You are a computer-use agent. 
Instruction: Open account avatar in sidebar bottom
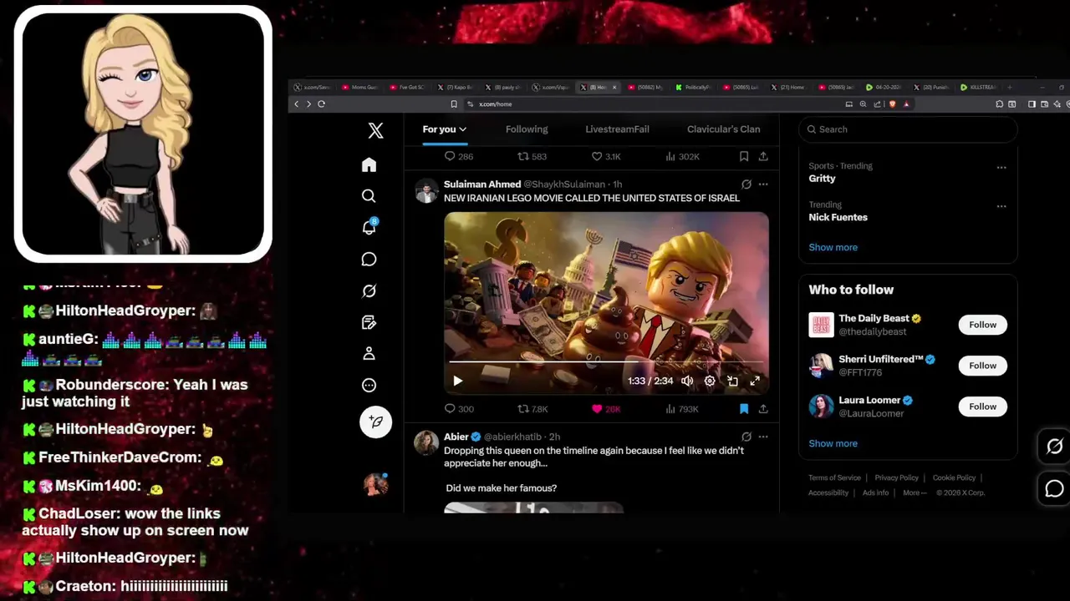coord(375,484)
